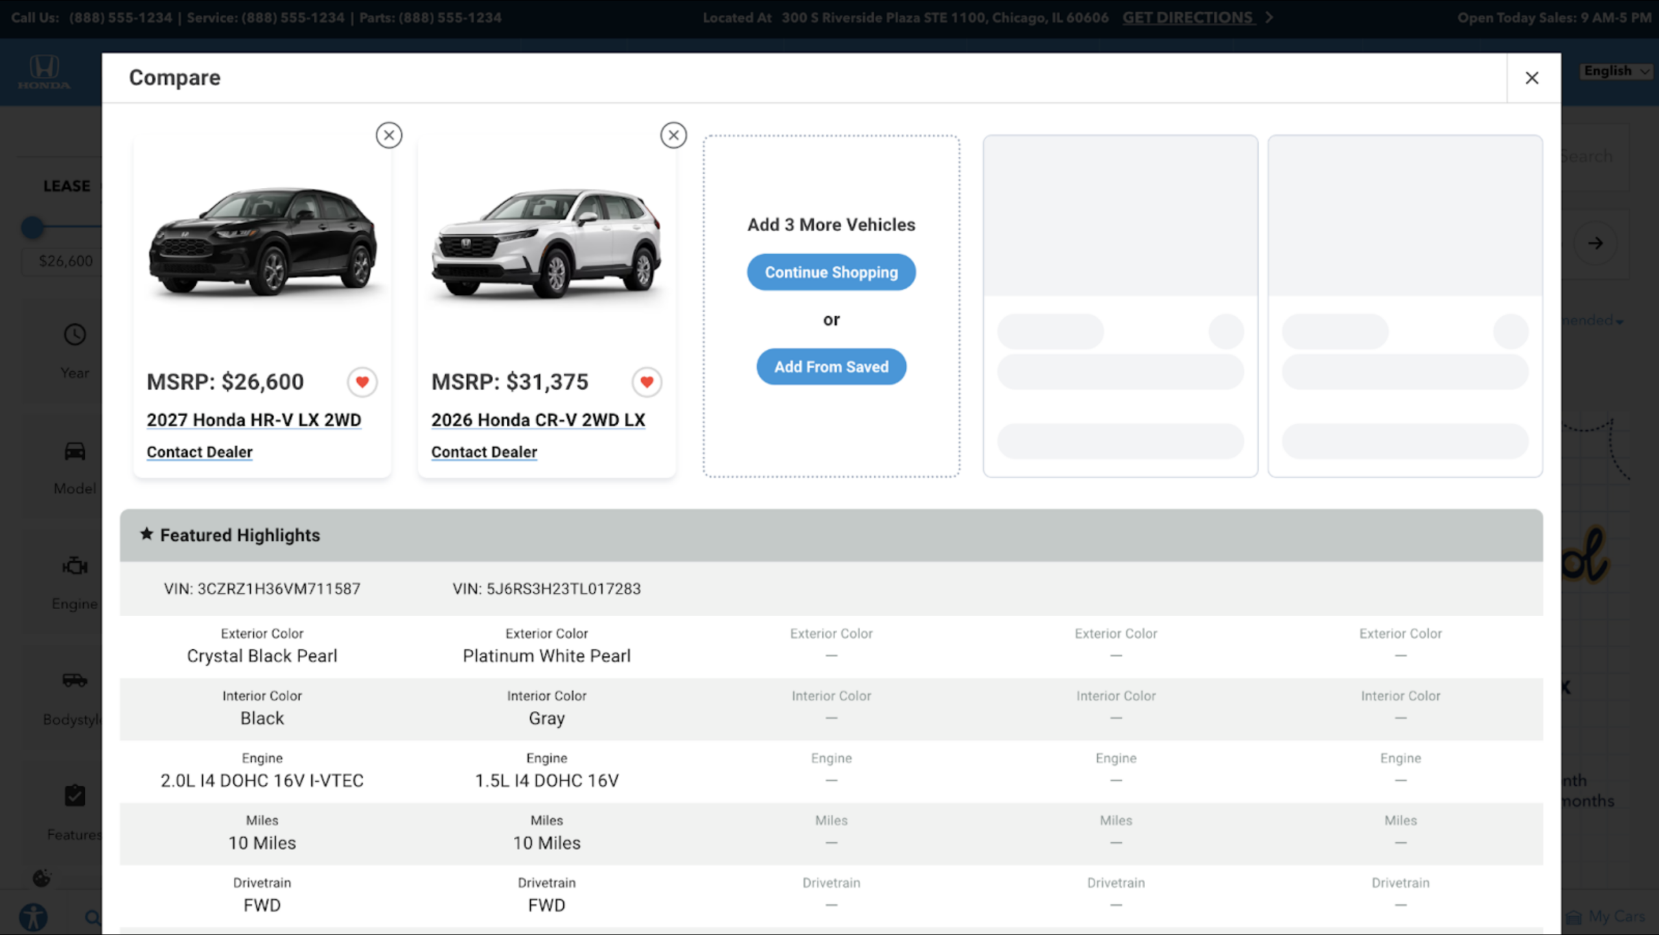The height and width of the screenshot is (935, 1659).
Task: Click the CR-V engine 1.5L I4 DOHC 16V
Action: pyautogui.click(x=546, y=780)
